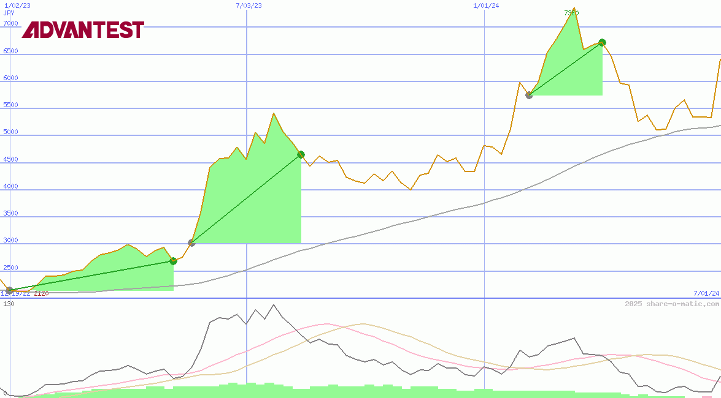The height and width of the screenshot is (398, 721).
Task: Click the 7/03/23 date label
Action: [249, 6]
